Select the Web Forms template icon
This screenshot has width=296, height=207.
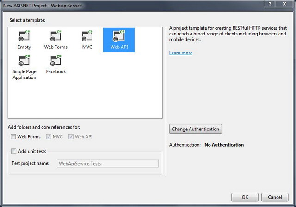click(55, 36)
